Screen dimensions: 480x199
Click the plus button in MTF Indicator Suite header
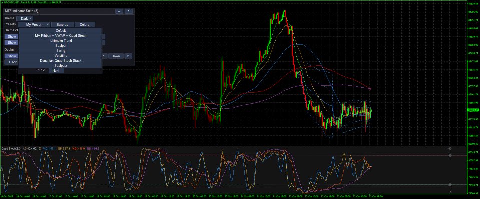pyautogui.click(x=119, y=11)
